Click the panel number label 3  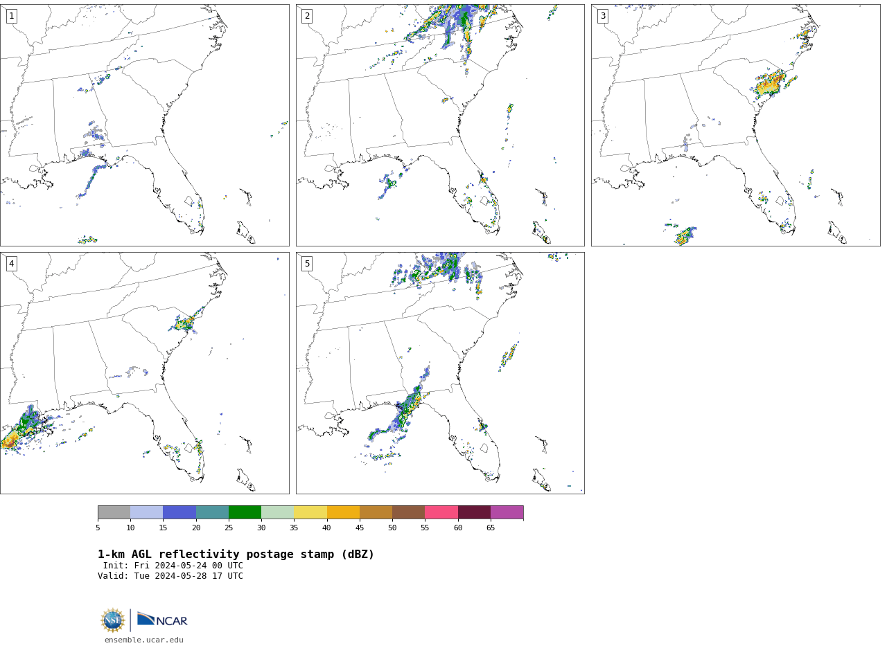pyautogui.click(x=603, y=16)
